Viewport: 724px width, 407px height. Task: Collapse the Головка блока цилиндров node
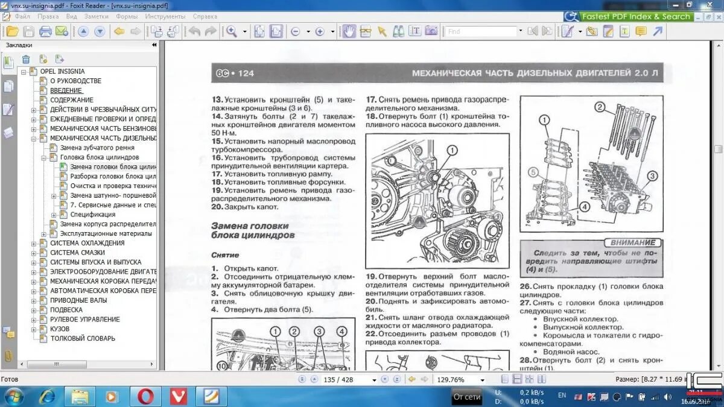[x=44, y=157]
